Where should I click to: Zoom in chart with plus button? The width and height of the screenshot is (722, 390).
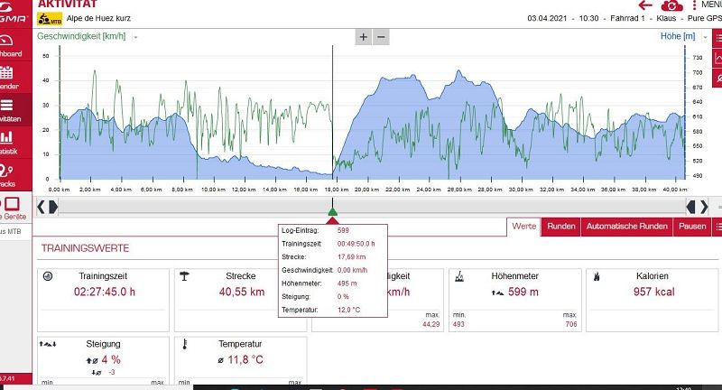[363, 37]
